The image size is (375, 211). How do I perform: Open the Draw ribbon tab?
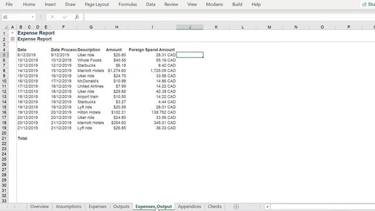point(70,4)
